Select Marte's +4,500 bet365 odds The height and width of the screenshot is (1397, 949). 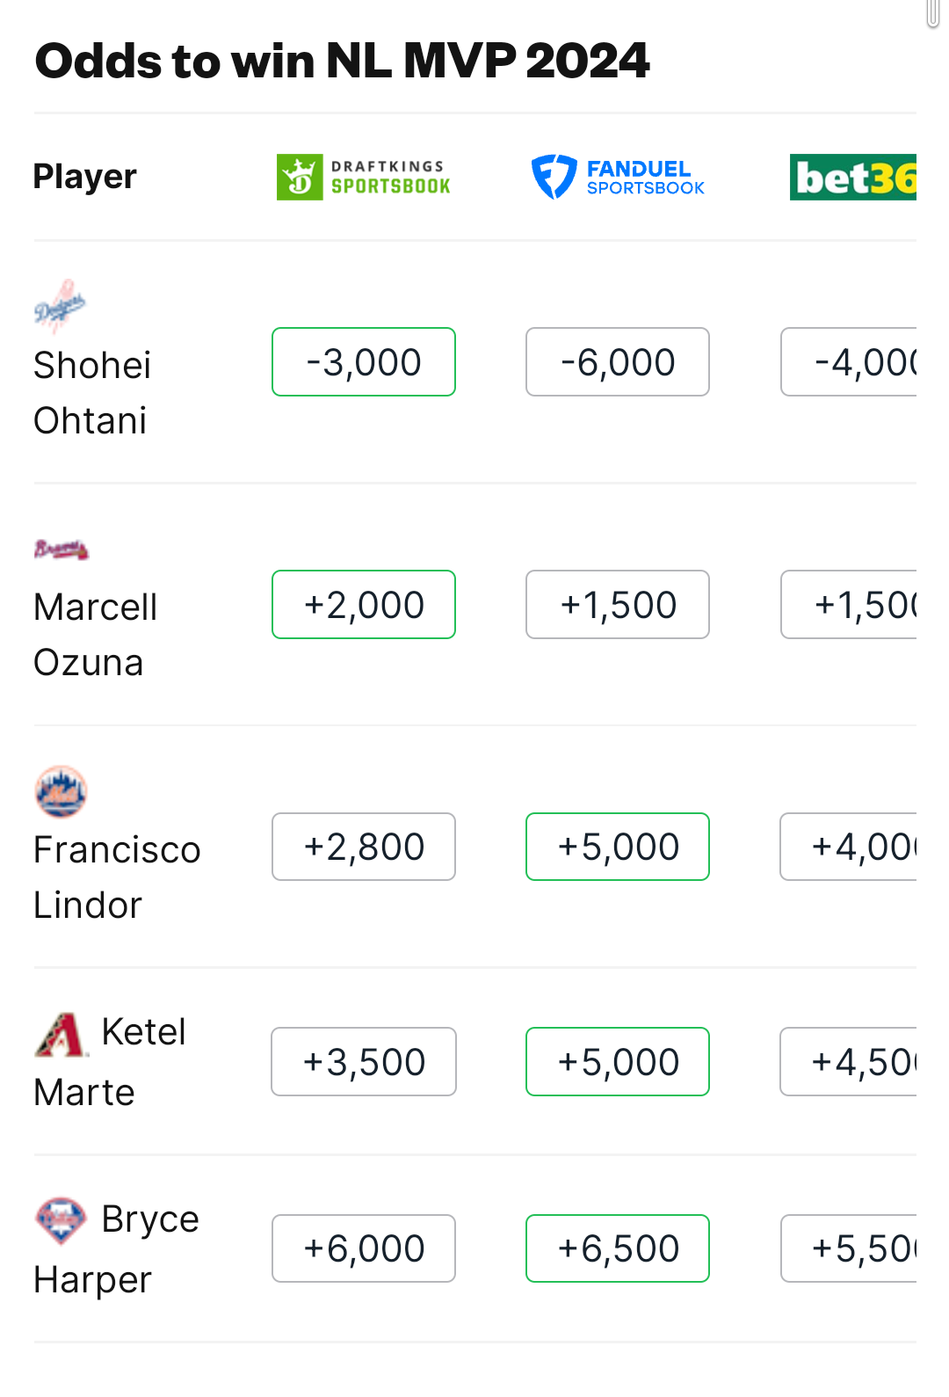pos(849,1062)
